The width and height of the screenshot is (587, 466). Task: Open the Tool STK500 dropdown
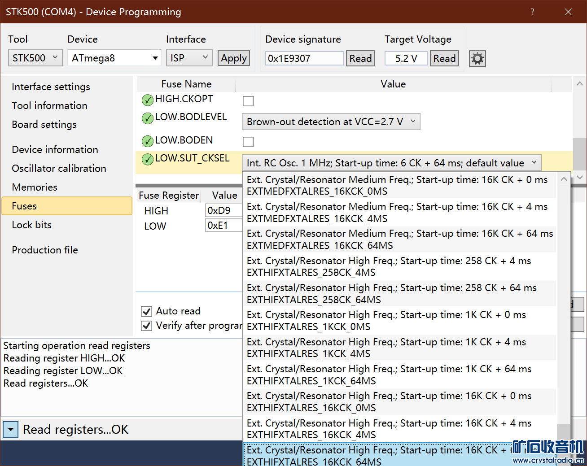35,58
